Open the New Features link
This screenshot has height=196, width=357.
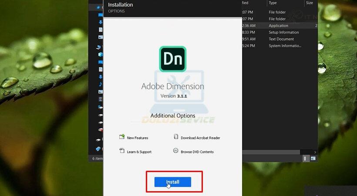138,138
